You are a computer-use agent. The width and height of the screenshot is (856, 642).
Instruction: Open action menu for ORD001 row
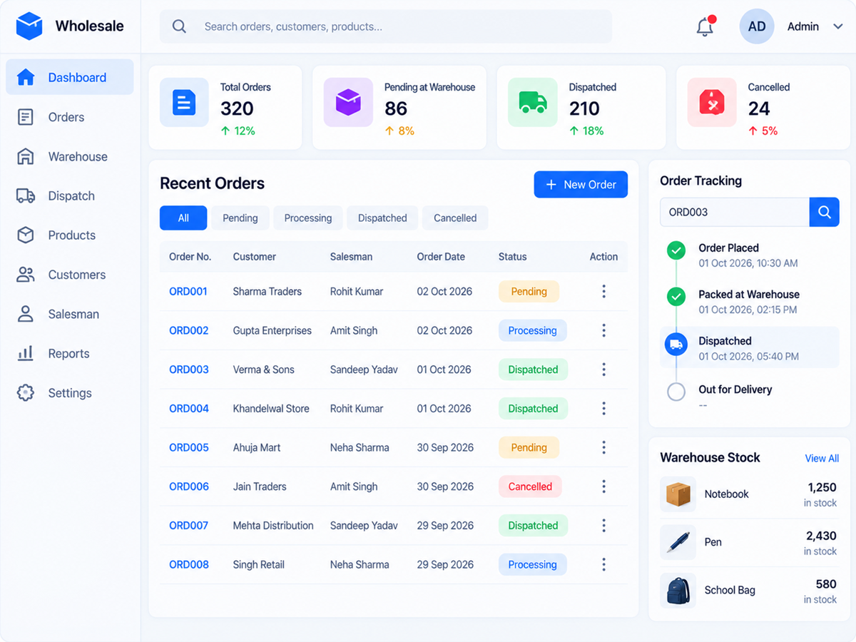pos(604,291)
